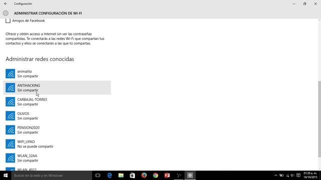
Task: Launch Microsoft Edge from the taskbar
Action: 109,175
